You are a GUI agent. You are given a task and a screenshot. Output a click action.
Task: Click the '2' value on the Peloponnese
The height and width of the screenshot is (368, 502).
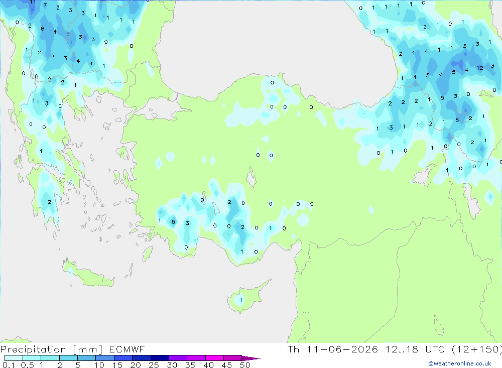49,202
